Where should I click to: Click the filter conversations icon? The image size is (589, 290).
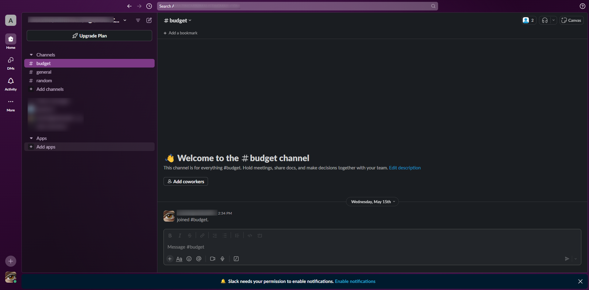click(x=138, y=20)
